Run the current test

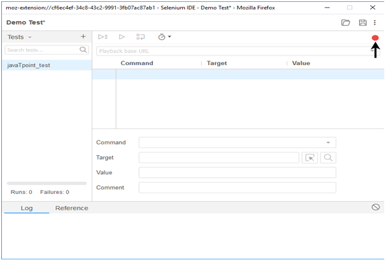(122, 37)
